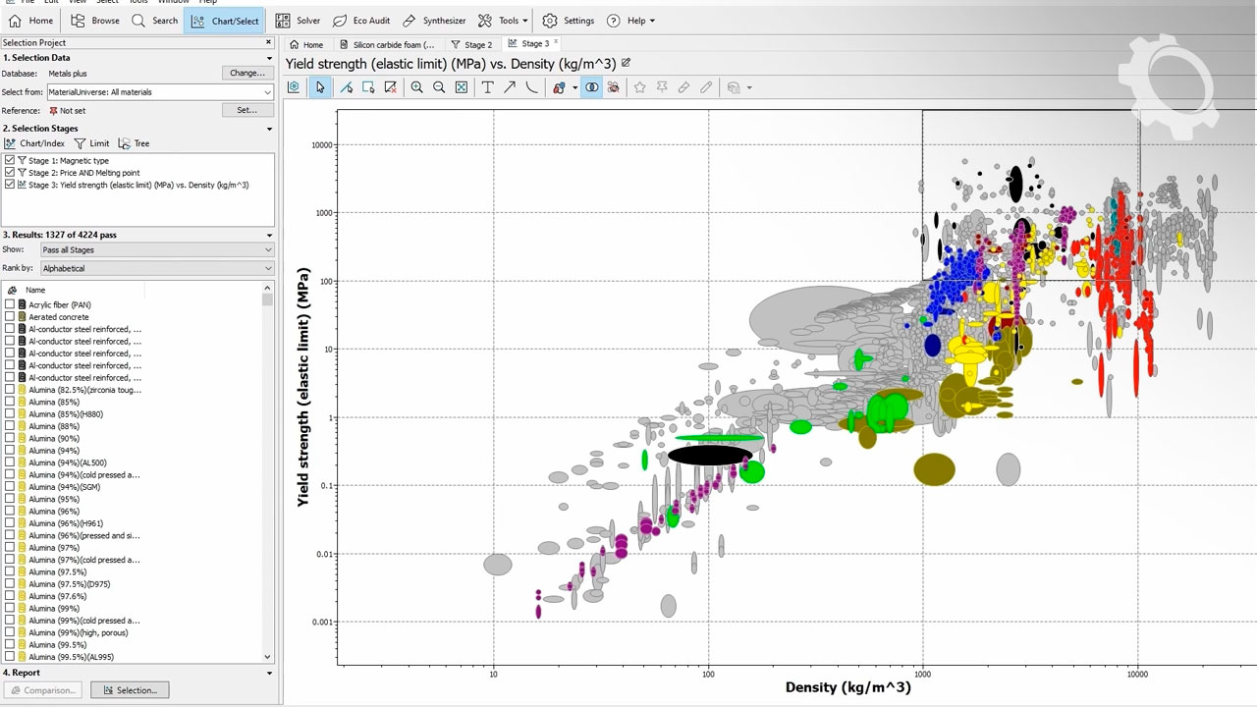Click the edit chart title pencil icon
The image size is (1257, 707).
coord(627,63)
